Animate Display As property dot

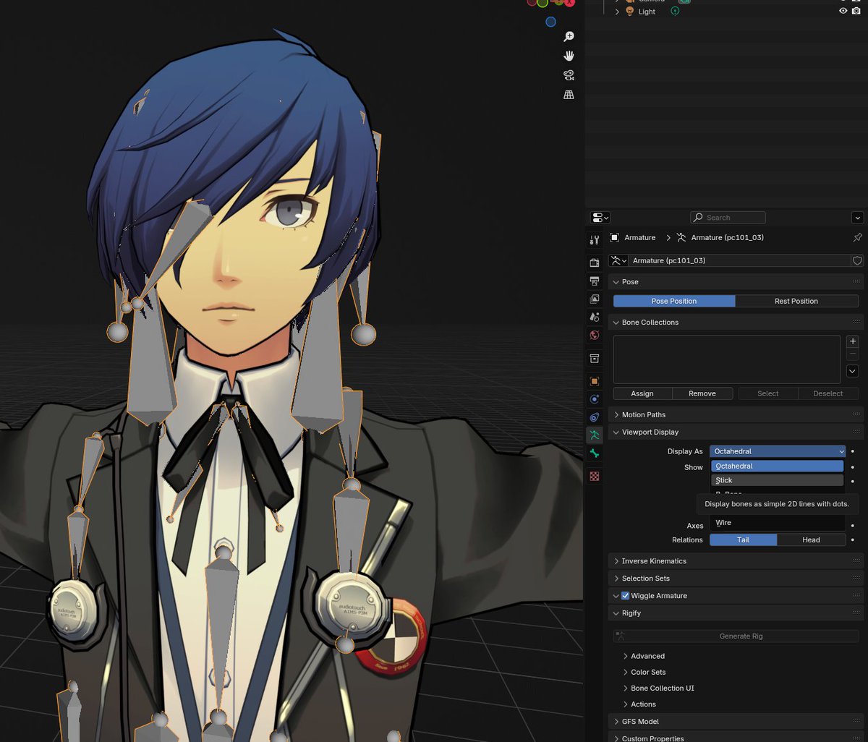pos(853,451)
